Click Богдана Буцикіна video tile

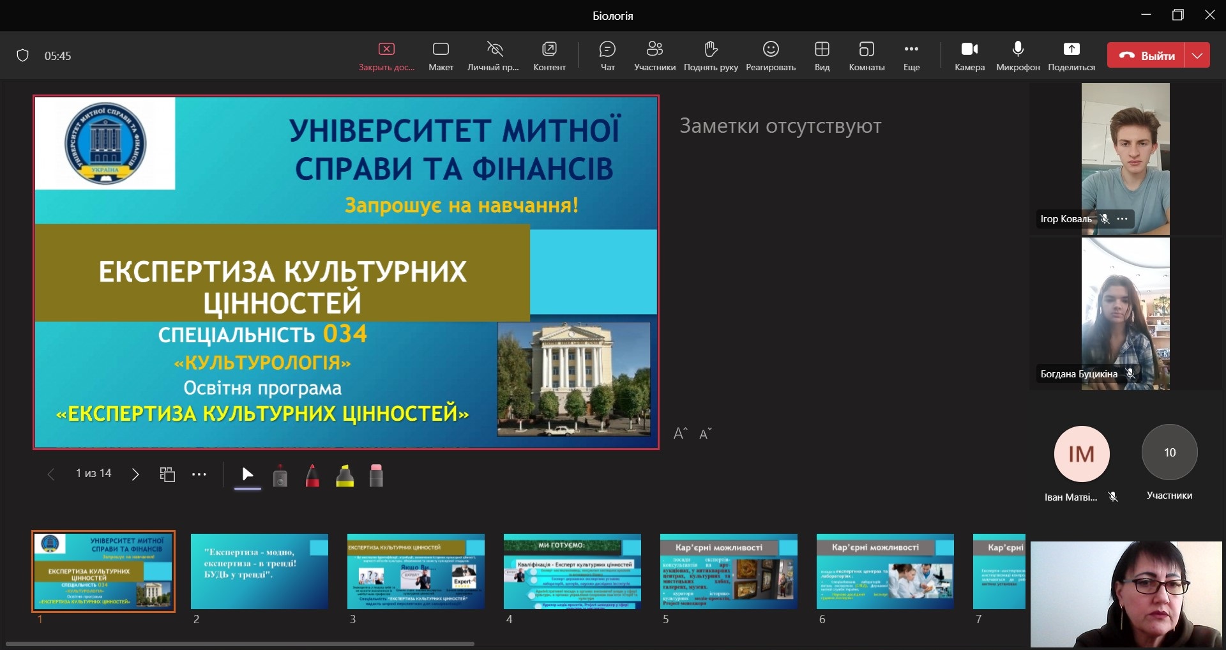1126,314
